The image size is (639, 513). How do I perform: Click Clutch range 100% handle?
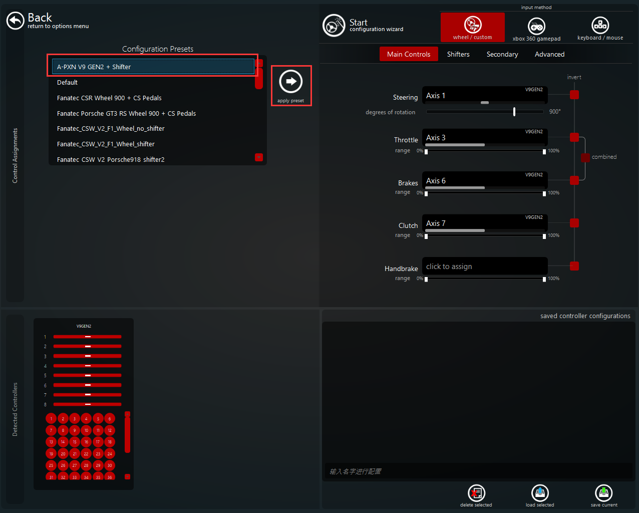[x=544, y=236]
